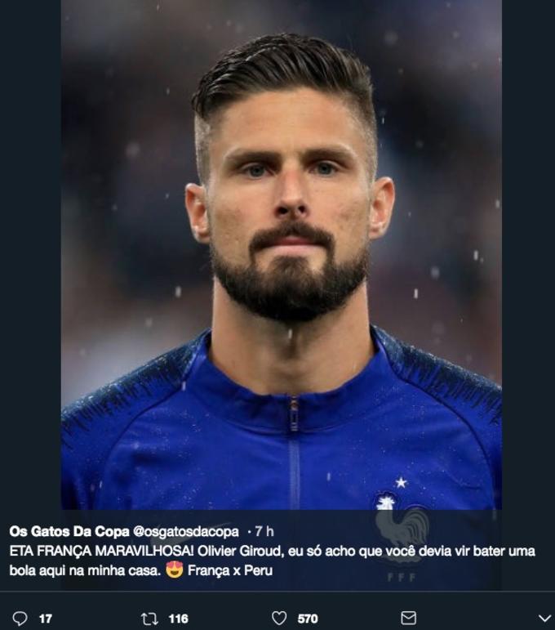Click the star above the rooster crest
This screenshot has height=630, width=555.
click(401, 483)
